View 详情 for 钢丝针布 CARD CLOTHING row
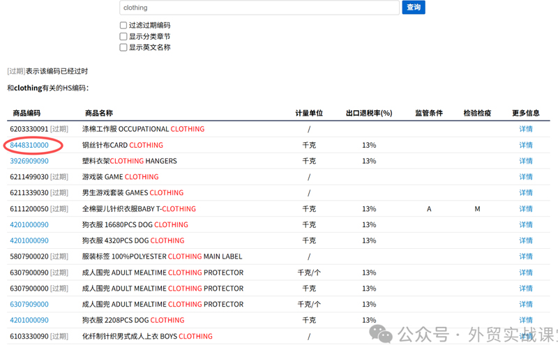The height and width of the screenshot is (345, 558). point(525,145)
